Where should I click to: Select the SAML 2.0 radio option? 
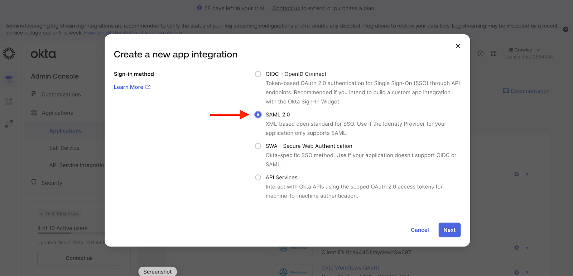click(258, 115)
